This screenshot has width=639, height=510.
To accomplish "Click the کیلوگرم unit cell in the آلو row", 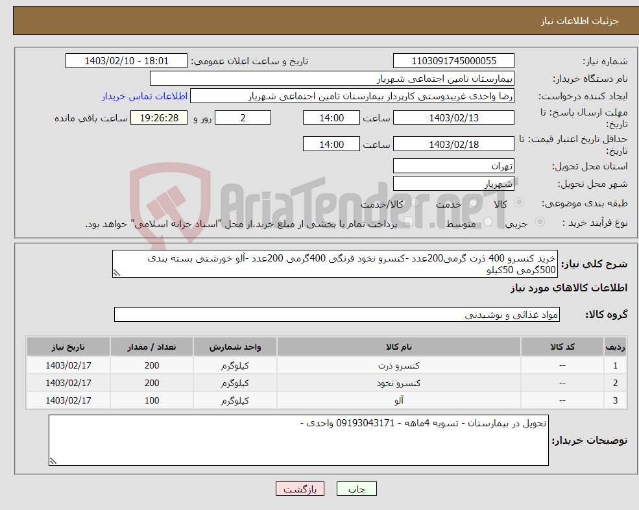I will [x=235, y=401].
